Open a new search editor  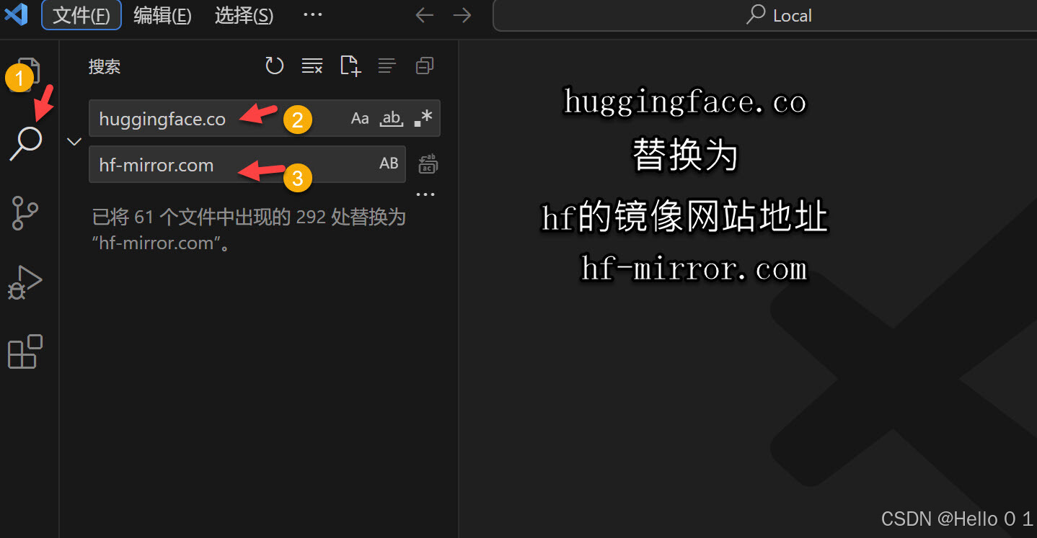click(350, 66)
